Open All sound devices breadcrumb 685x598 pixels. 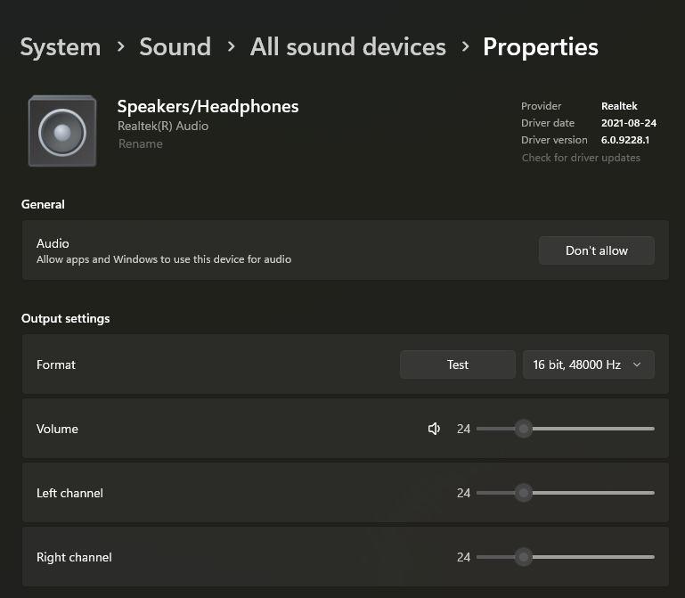347,46
